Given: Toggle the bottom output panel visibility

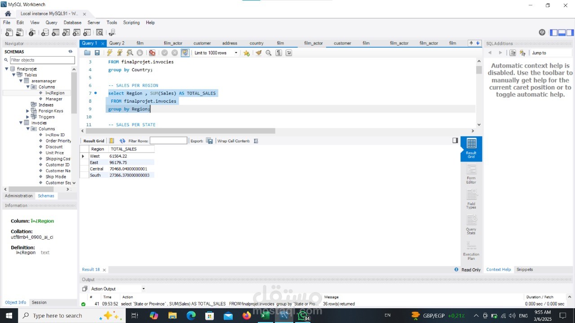Looking at the screenshot, I should [x=562, y=32].
